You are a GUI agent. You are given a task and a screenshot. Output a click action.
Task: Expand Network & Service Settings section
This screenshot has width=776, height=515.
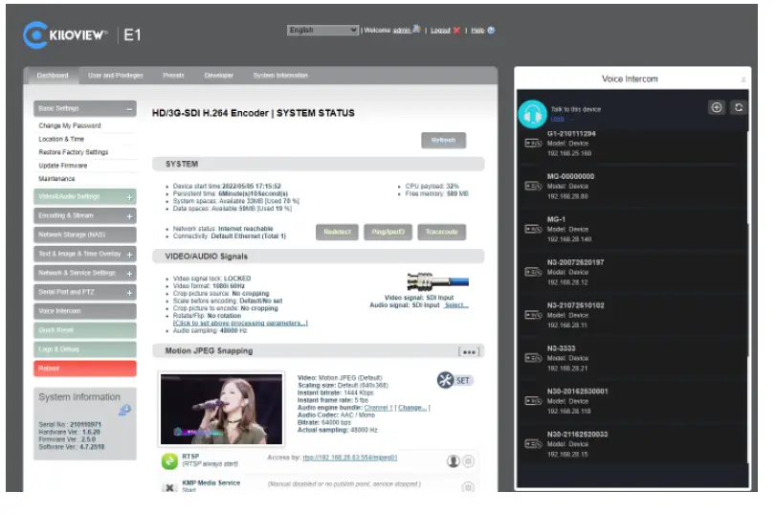click(x=129, y=274)
